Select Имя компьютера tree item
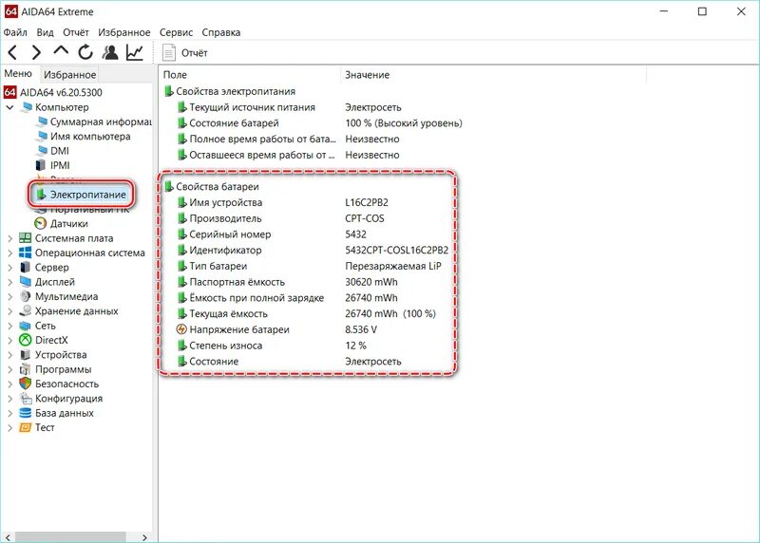 (x=90, y=136)
